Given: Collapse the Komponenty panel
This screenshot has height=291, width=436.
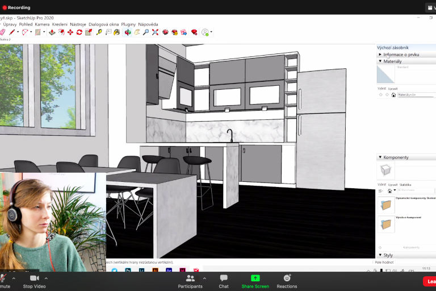Looking at the screenshot, I should coord(380,157).
